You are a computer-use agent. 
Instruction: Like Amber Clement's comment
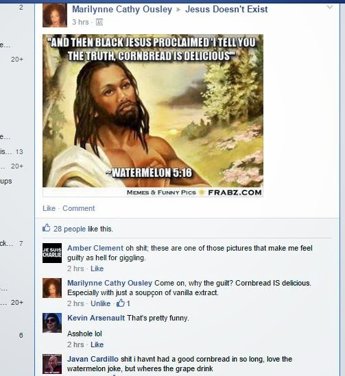pyautogui.click(x=97, y=268)
